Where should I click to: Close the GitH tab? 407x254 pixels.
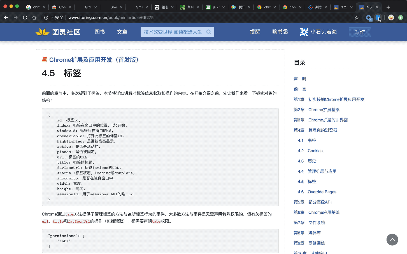click(x=96, y=7)
